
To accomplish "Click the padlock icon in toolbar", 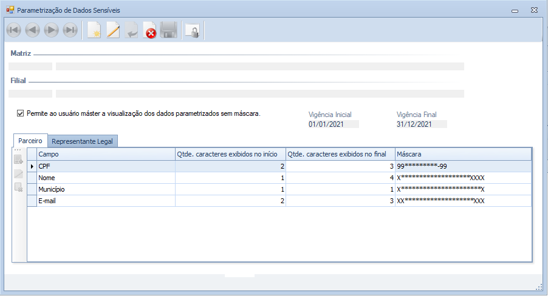I will pyautogui.click(x=192, y=30).
